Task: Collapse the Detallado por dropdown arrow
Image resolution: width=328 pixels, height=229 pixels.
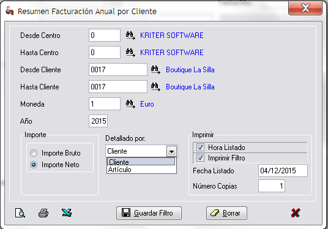Action: click(171, 151)
